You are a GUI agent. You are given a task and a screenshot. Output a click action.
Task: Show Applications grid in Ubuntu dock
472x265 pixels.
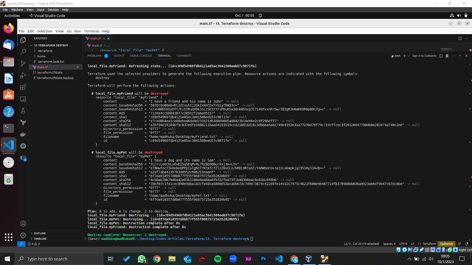[x=9, y=237]
